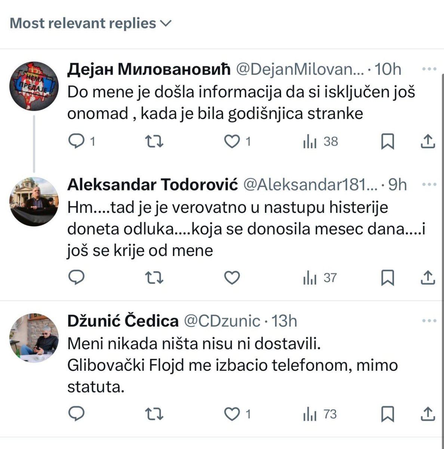Open Džunić Čedica's avatar photo
Image resolution: width=444 pixels, height=449 pixels.
(34, 338)
